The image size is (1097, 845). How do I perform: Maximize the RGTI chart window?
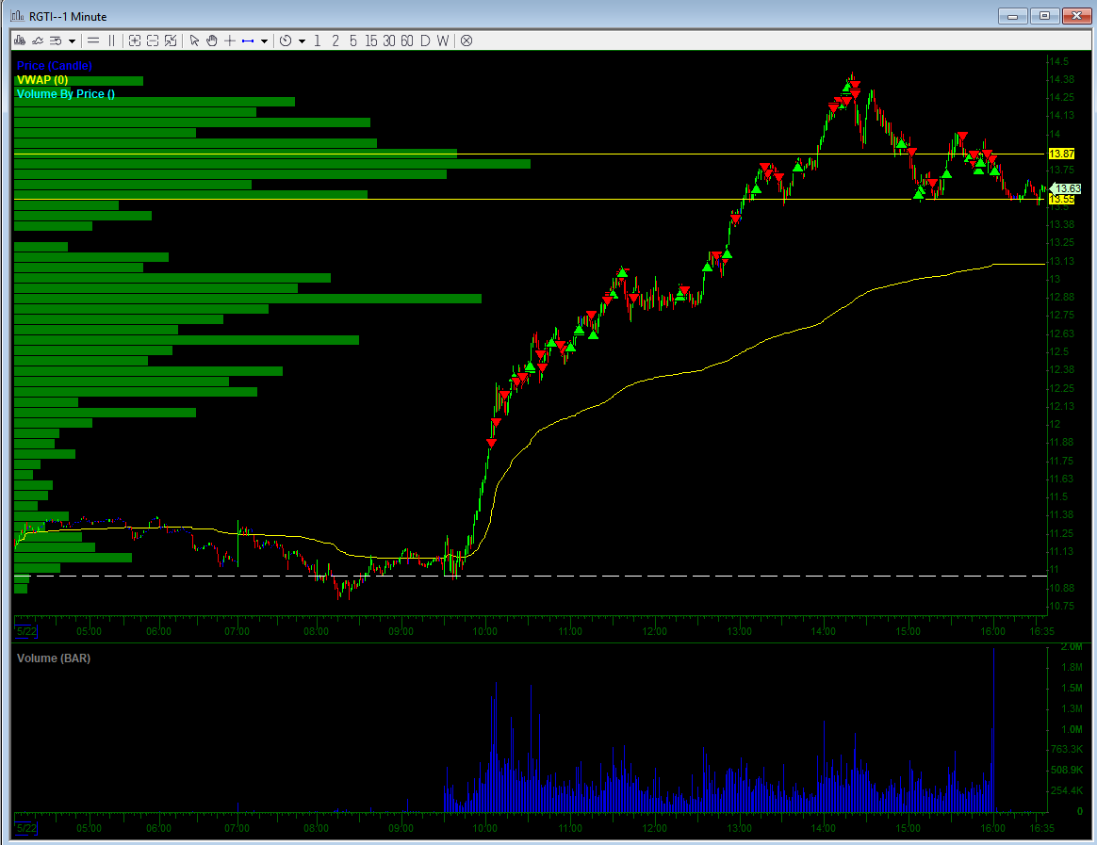[1044, 15]
